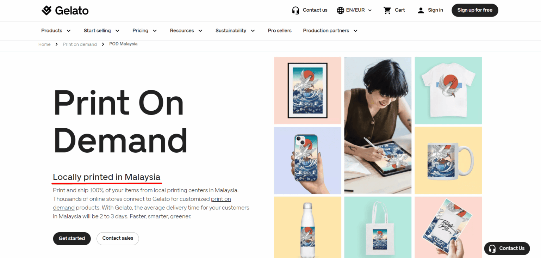
Task: Click the chevron after Home breadcrumb
Action: pos(57,44)
